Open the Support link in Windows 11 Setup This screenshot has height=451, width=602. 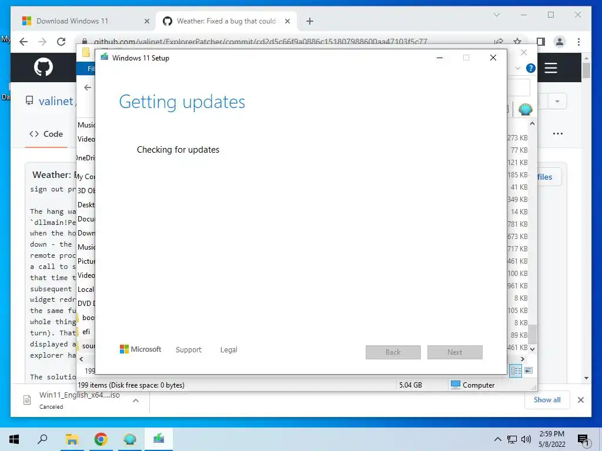[189, 350]
